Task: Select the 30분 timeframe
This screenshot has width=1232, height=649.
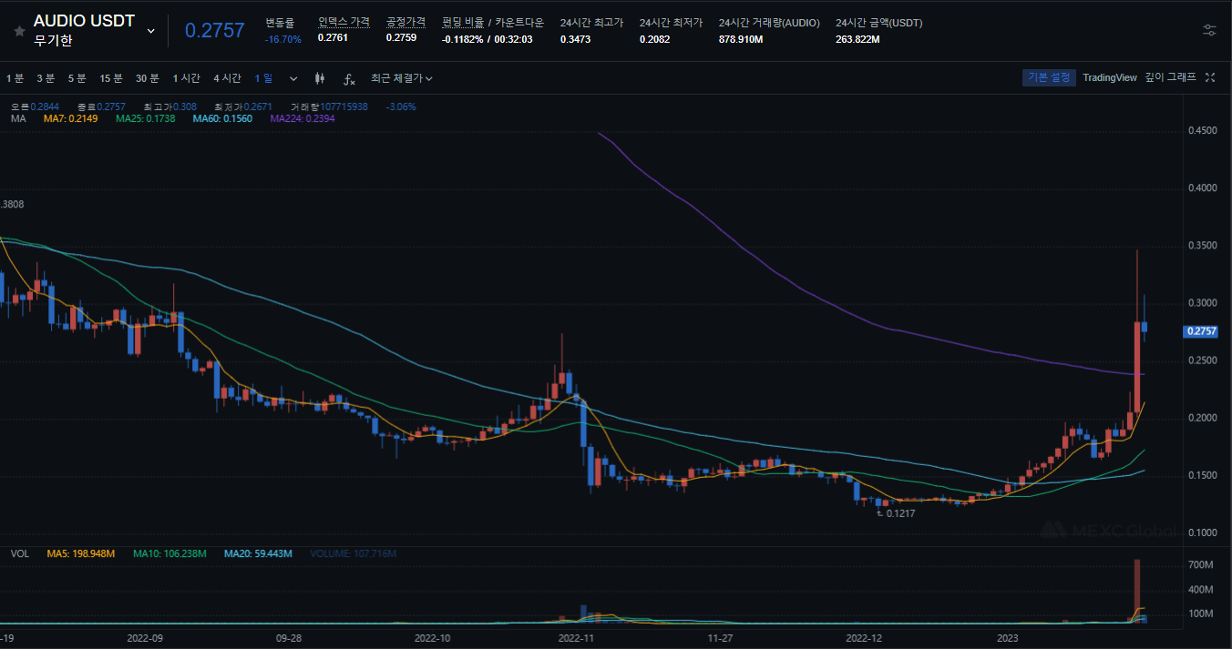Action: (x=148, y=78)
